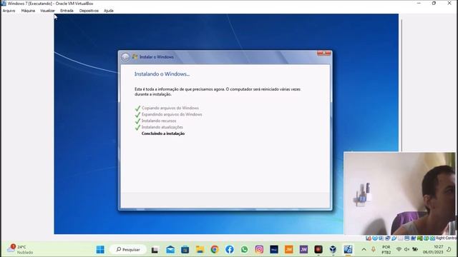
Task: Restore down the VirtualBox window
Action: (434, 3)
